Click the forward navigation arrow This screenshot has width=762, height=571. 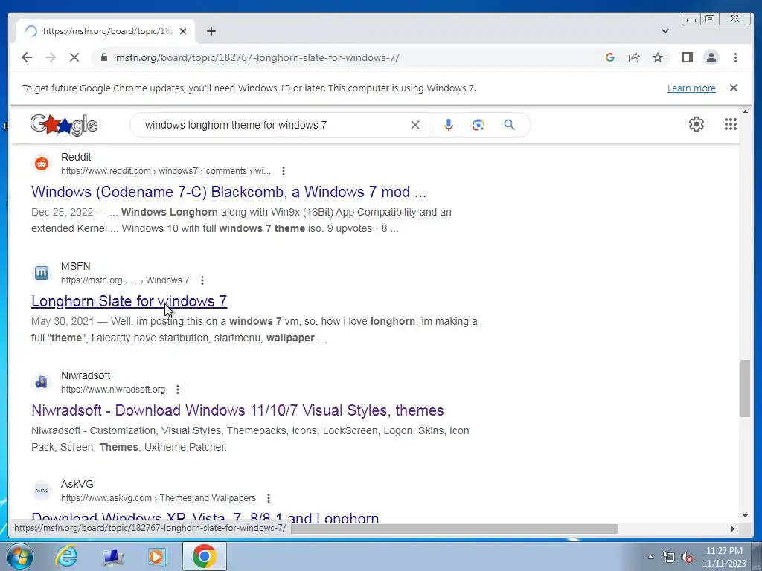pos(51,57)
